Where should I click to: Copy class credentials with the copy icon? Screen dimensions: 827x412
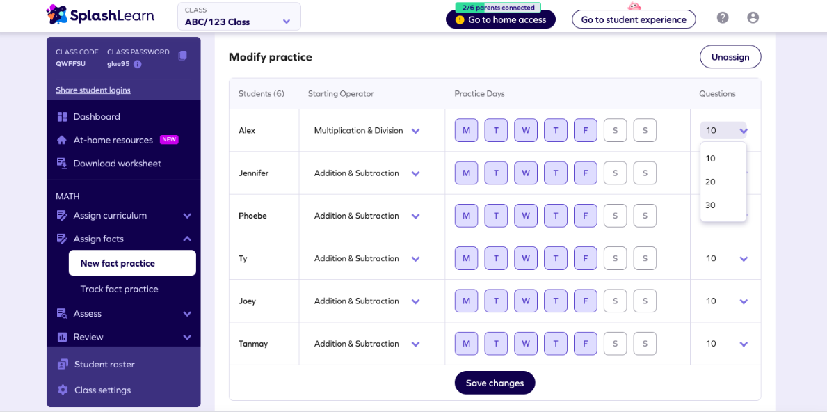[x=182, y=56]
